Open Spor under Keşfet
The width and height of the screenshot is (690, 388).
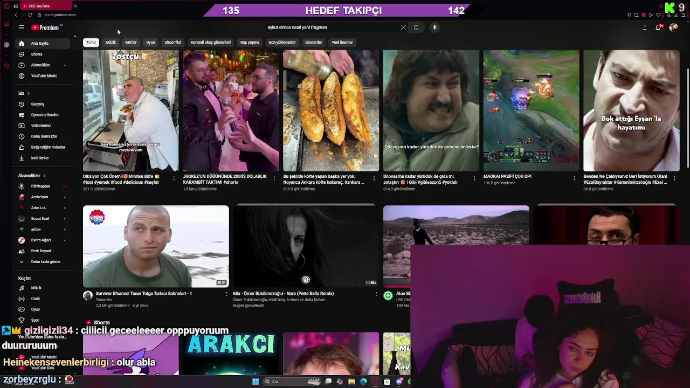pos(44,320)
